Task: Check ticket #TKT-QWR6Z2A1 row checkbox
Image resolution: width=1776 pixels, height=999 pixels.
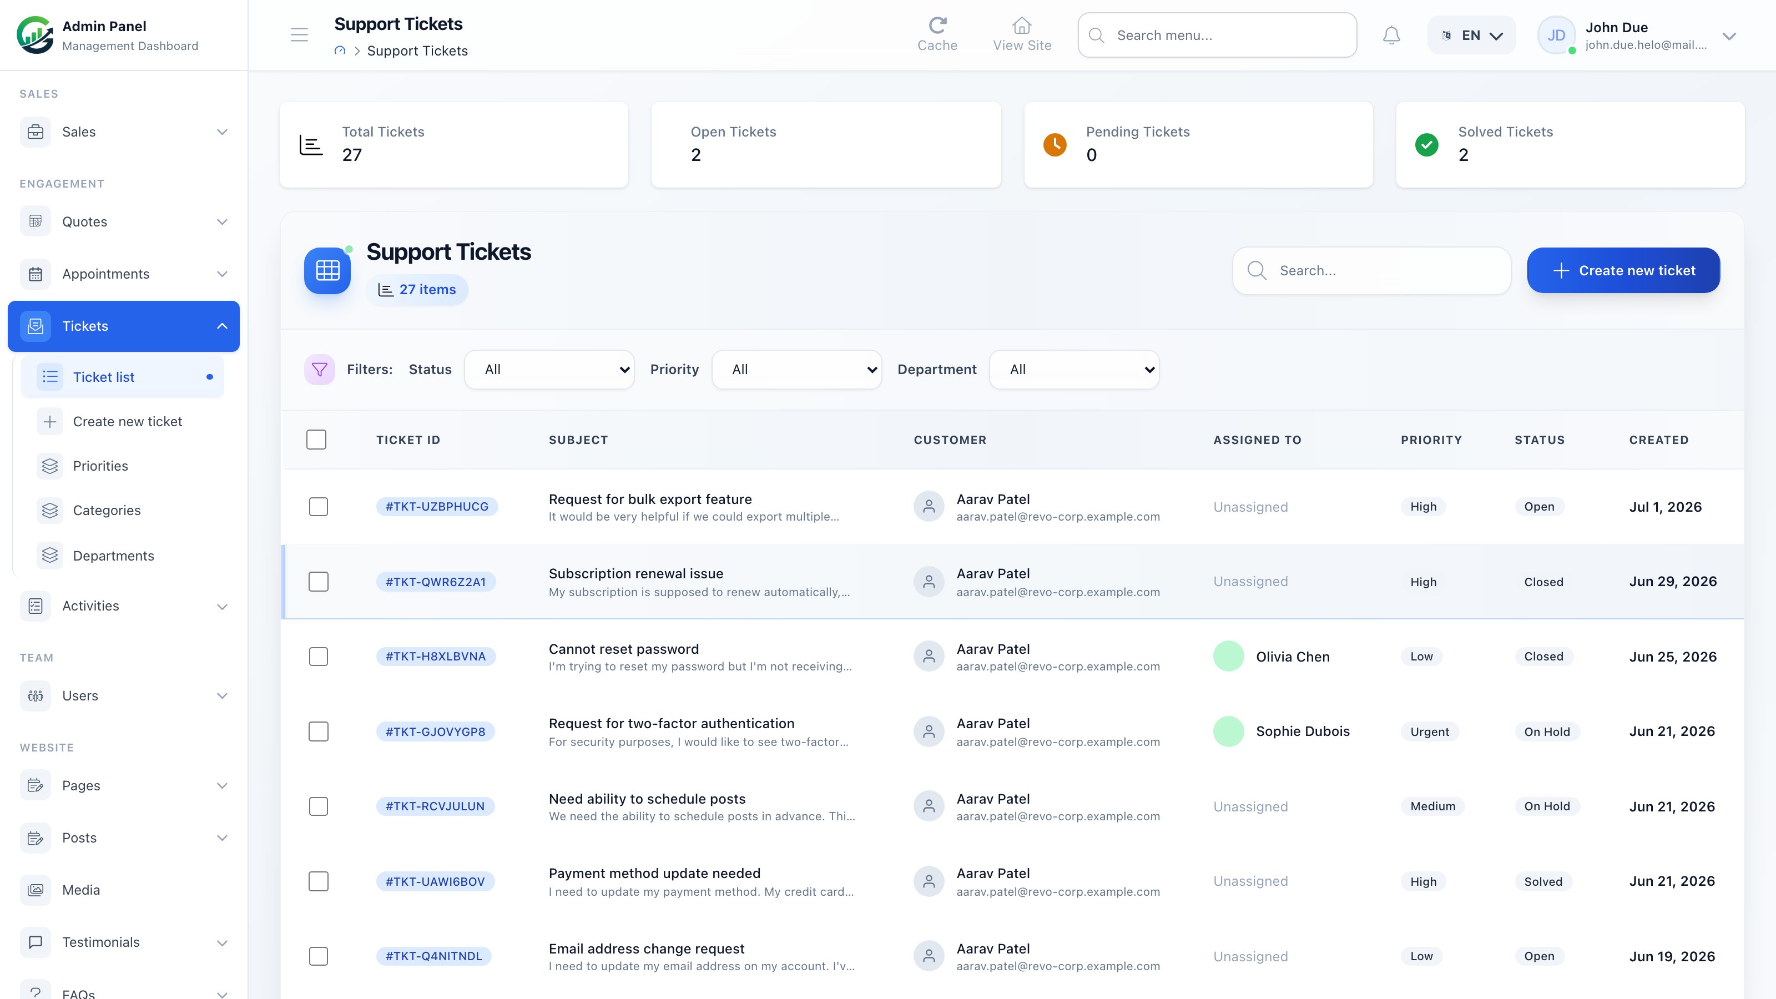Action: pos(319,582)
